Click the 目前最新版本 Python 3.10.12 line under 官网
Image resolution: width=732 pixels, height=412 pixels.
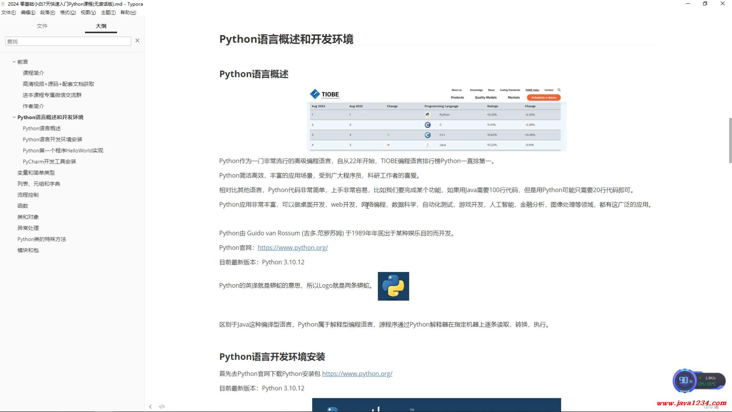coord(262,262)
